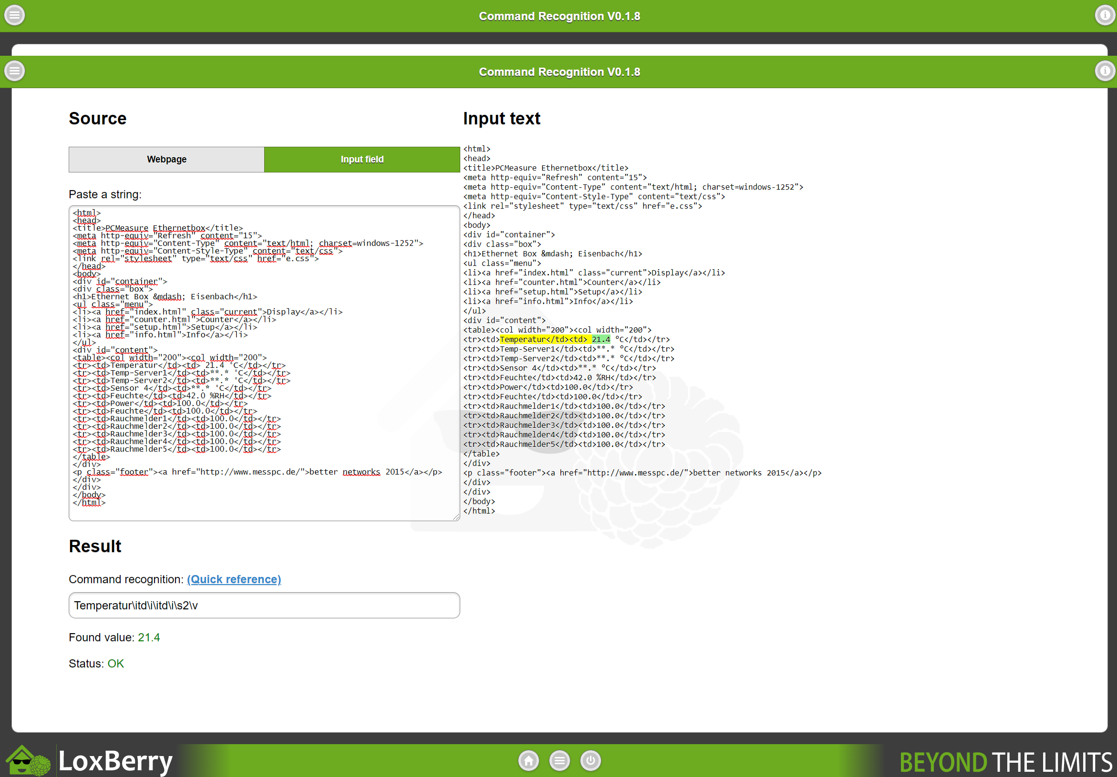
Task: Select the Input field source tab
Action: coord(362,160)
